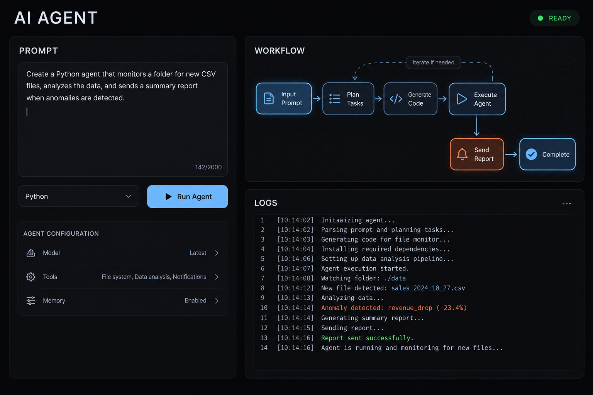The width and height of the screenshot is (593, 395).
Task: Click the Memory sliders icon
Action: (x=31, y=300)
